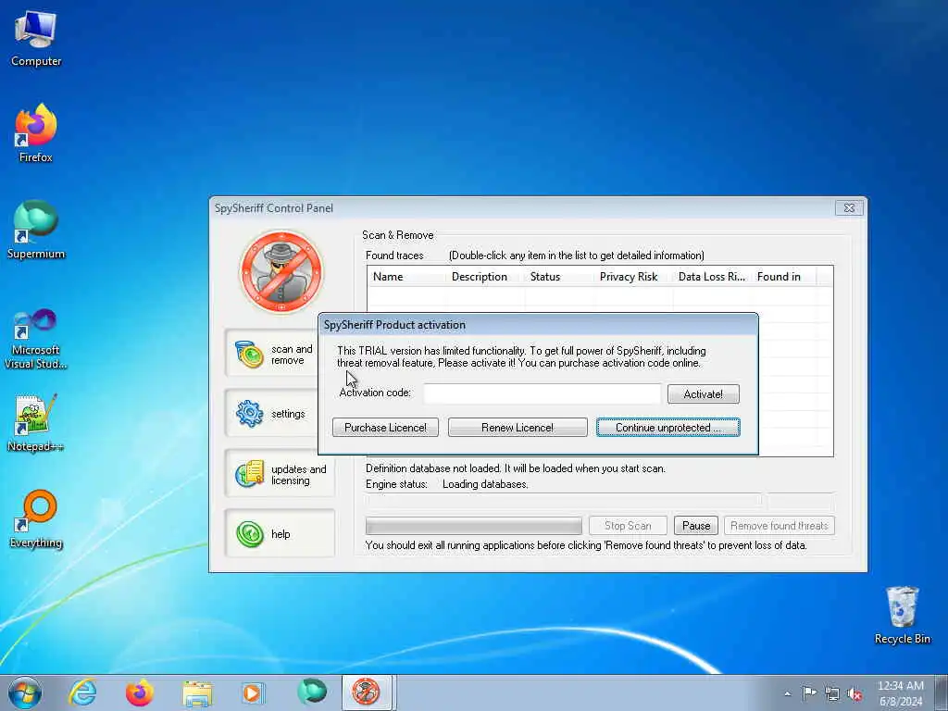
Task: Click Continue unprotected button
Action: (x=668, y=428)
